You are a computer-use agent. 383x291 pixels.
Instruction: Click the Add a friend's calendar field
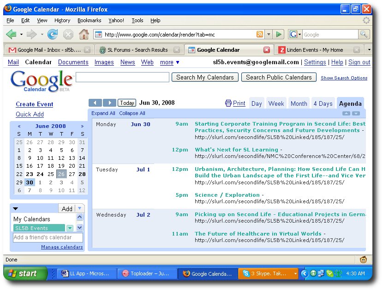pos(48,237)
